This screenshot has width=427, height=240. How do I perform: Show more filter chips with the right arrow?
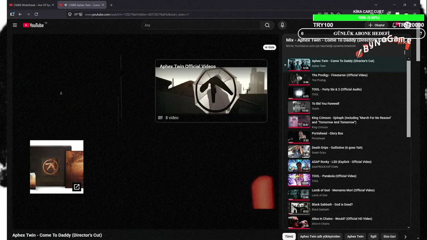pos(405,237)
